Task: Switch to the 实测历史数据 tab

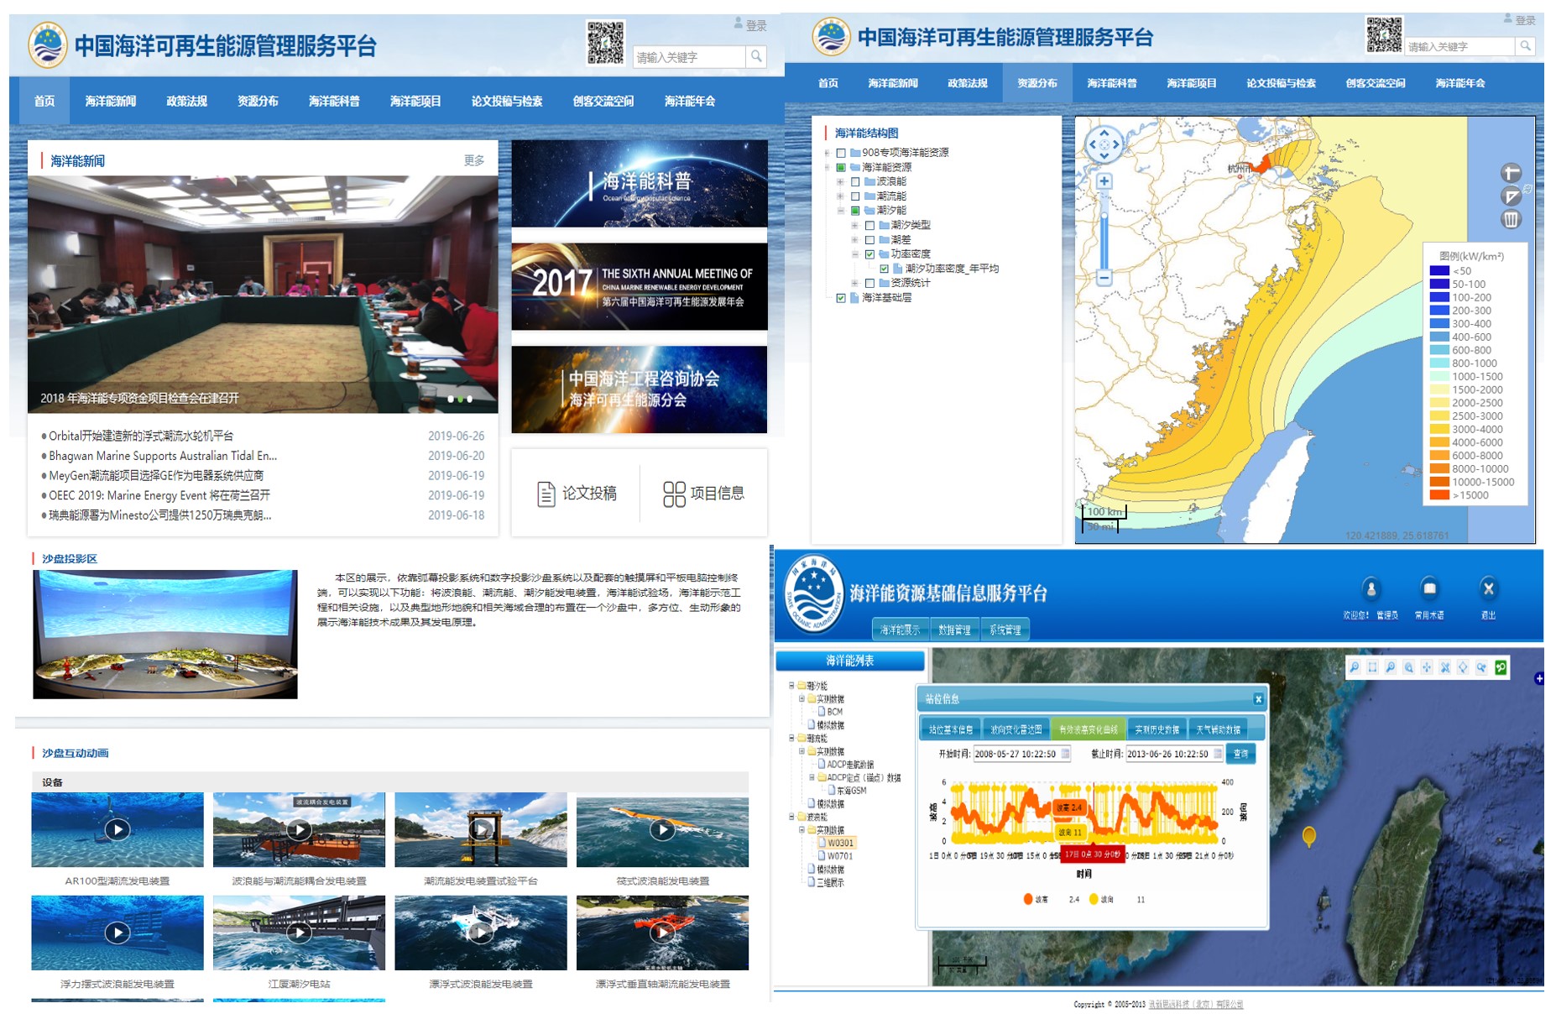Action: 1157,729
